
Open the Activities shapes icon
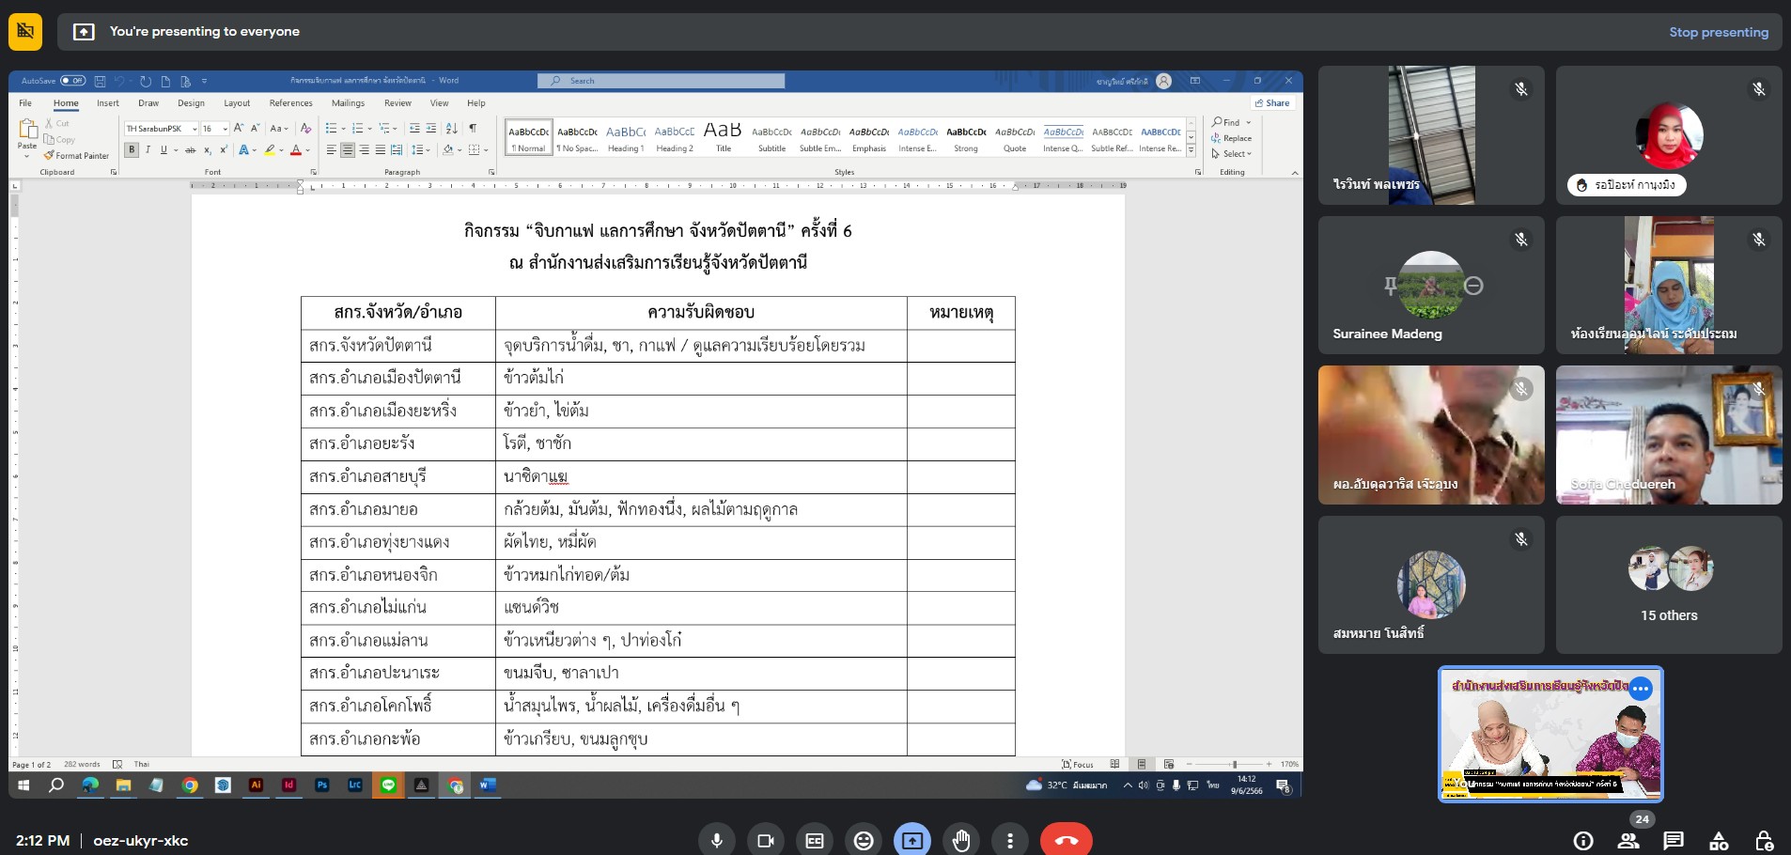click(x=1719, y=840)
